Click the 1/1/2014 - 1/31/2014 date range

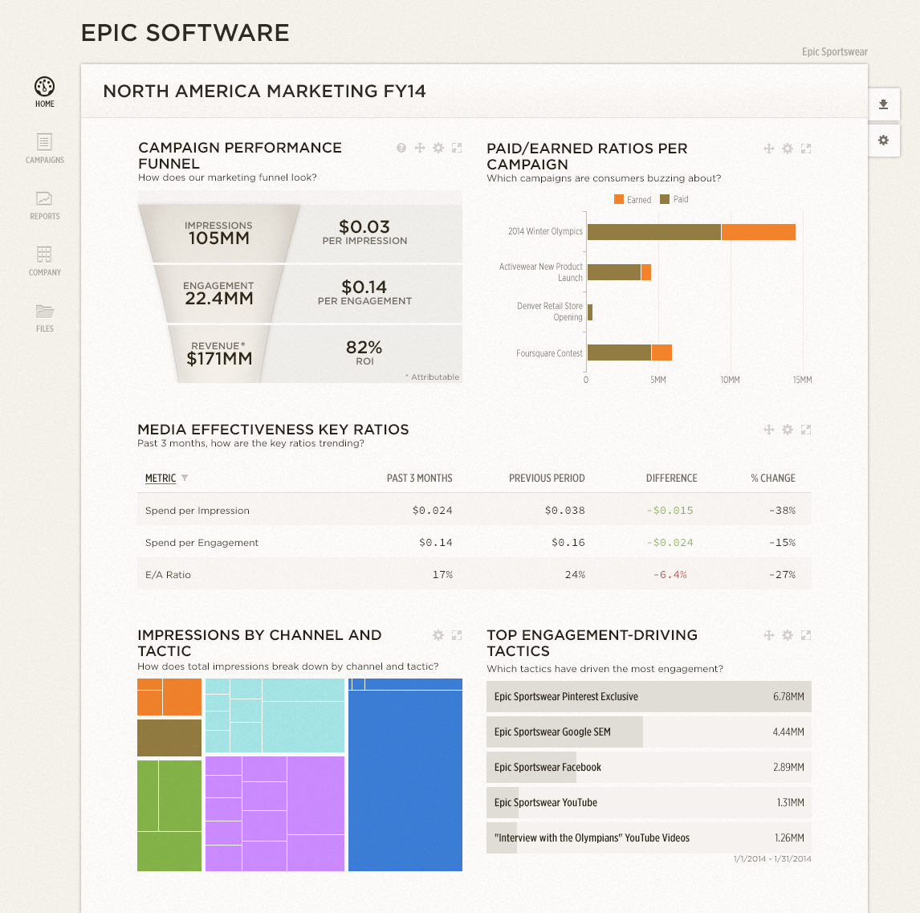[x=772, y=858]
